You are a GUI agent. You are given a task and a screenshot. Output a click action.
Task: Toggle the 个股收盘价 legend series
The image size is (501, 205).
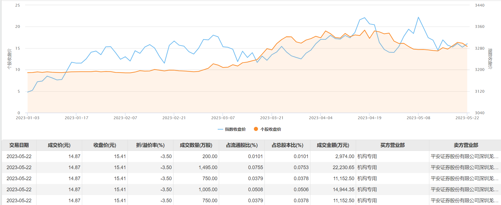[x=267, y=129]
